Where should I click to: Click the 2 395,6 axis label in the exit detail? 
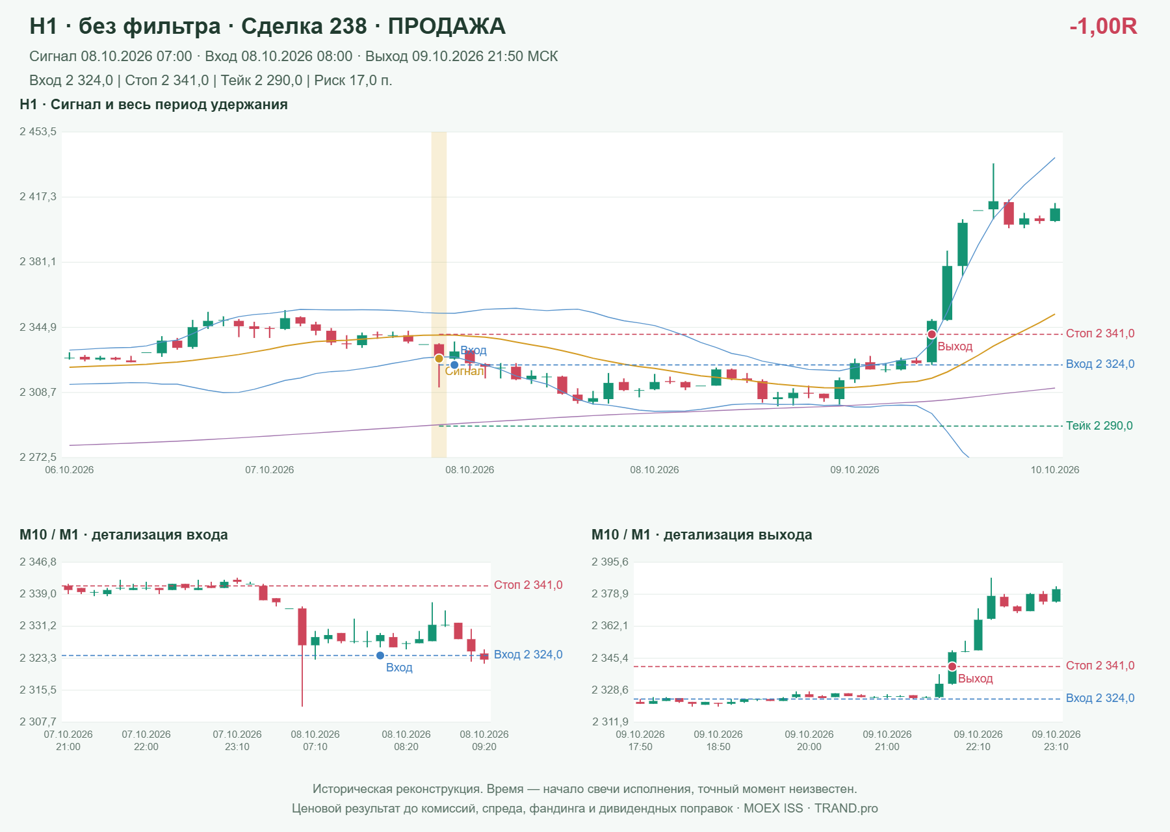[x=610, y=562]
